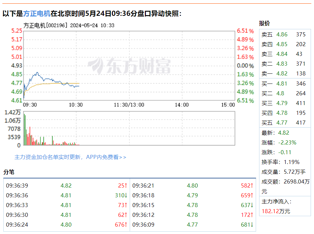
Task: Click the 7078 volume axis label
Action: coord(14,129)
